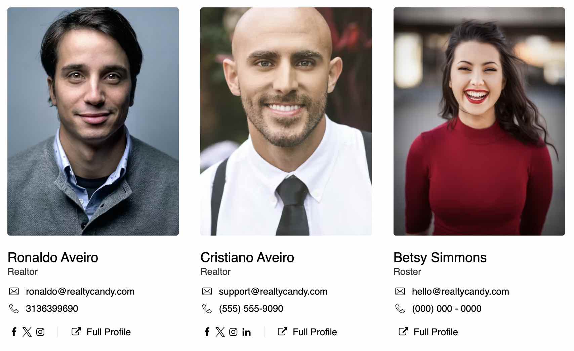Click envelope icon beside support@realtycandy.com
The image size is (574, 351).
tap(207, 291)
